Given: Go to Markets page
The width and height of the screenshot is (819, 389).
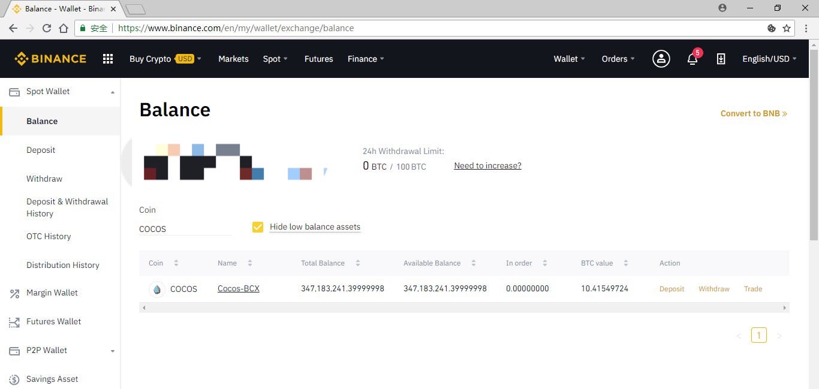Looking at the screenshot, I should coord(233,59).
